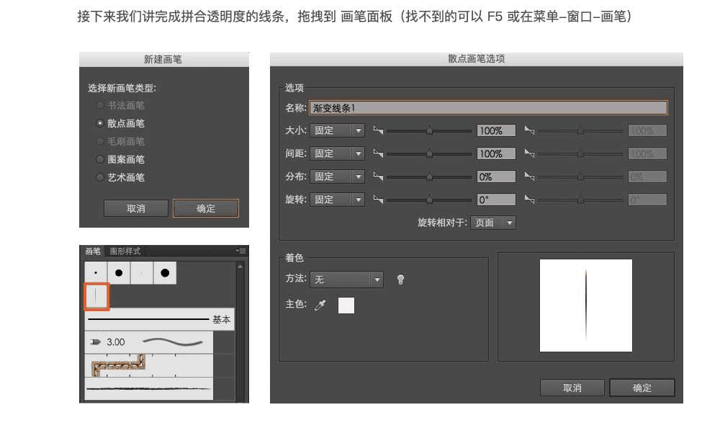Click 分布 0% value field
The image size is (720, 428).
point(496,177)
